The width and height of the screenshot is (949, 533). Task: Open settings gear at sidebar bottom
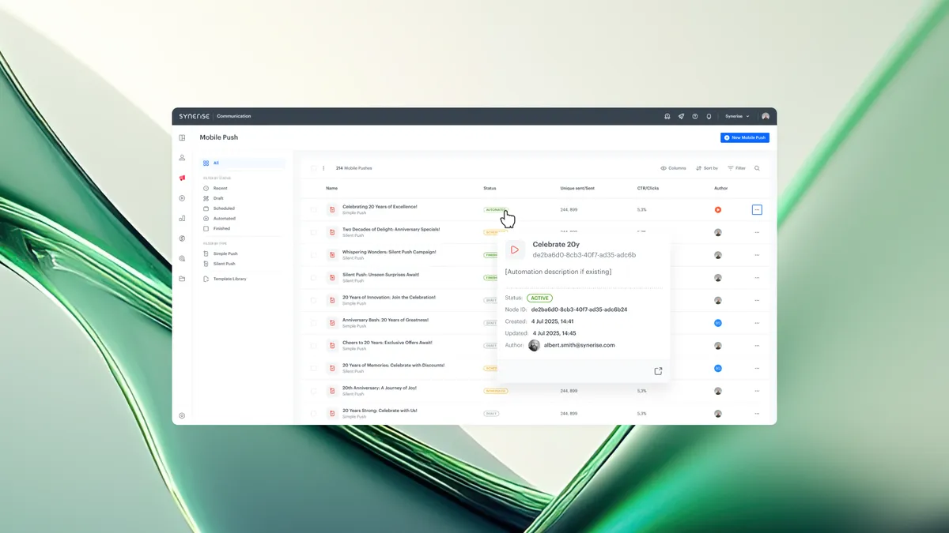click(182, 415)
